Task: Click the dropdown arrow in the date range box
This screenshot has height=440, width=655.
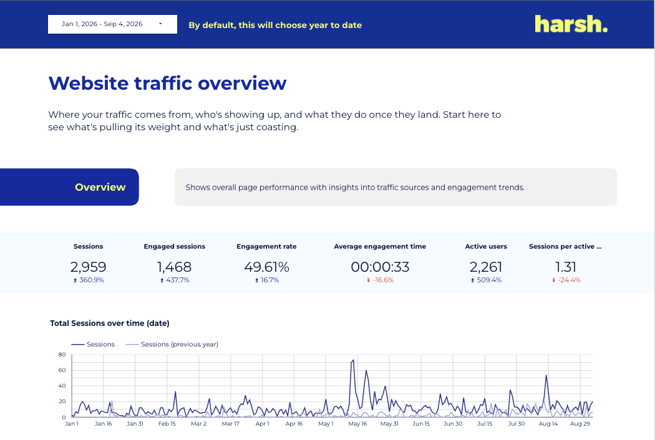Action: click(160, 24)
